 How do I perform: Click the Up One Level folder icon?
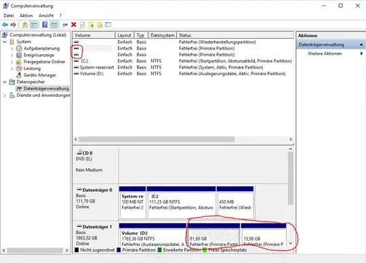pos(25,24)
